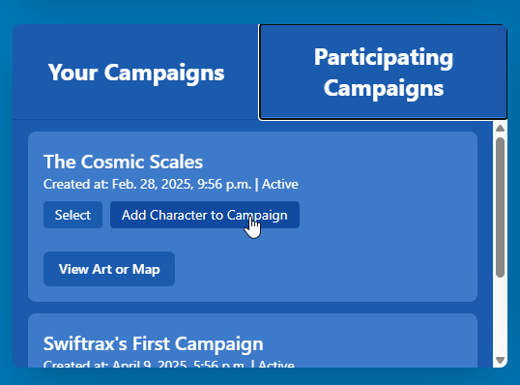Switch to the Your Campaigns tab

point(136,72)
